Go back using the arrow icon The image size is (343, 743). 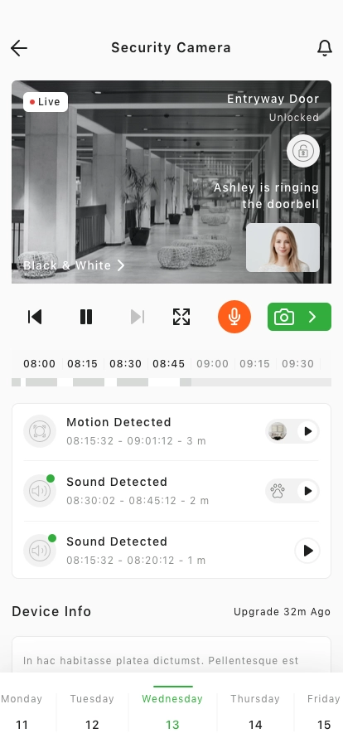tap(19, 48)
